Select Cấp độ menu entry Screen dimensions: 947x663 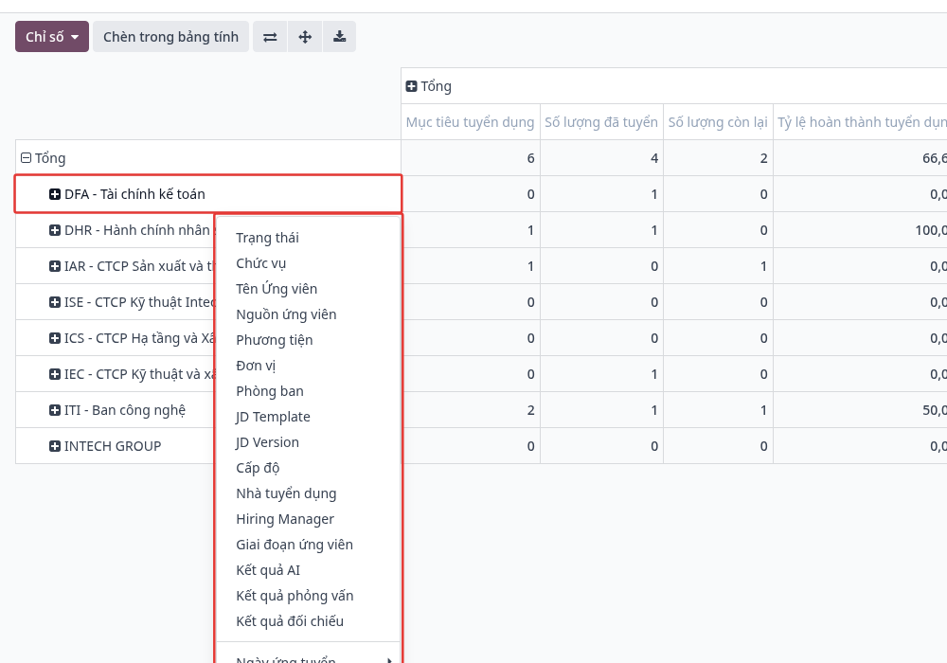pyautogui.click(x=308, y=468)
